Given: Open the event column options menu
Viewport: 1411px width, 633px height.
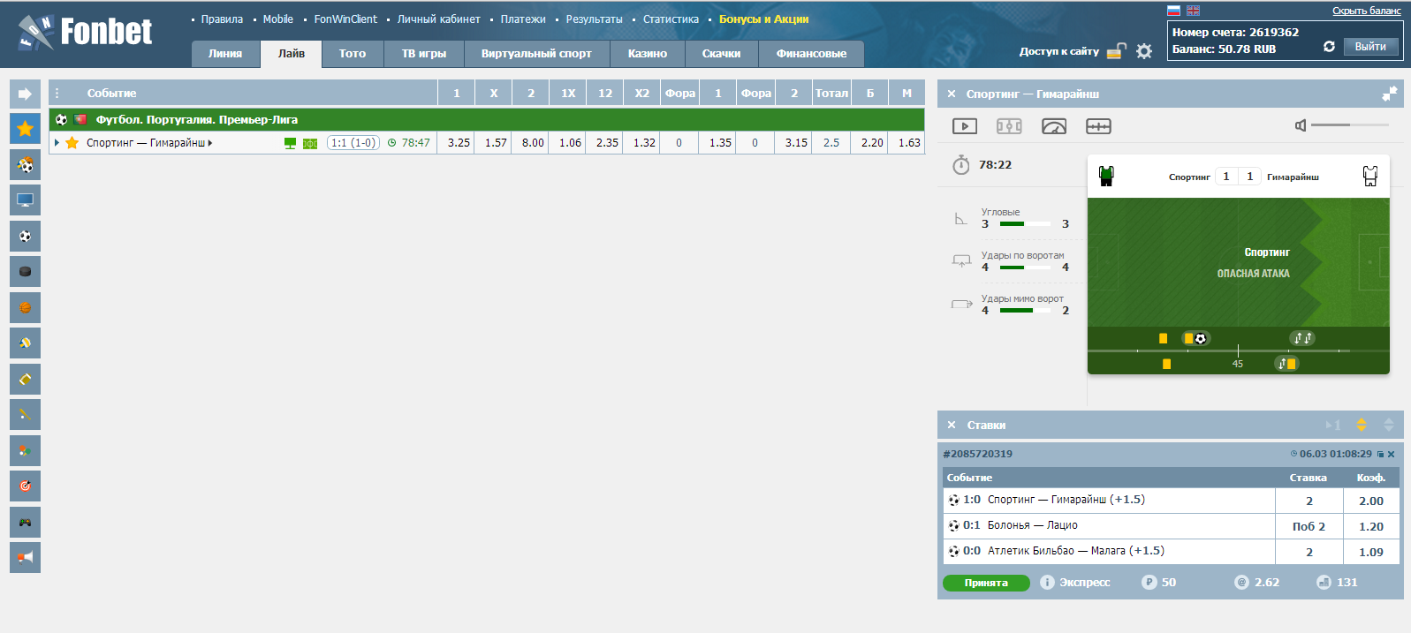Looking at the screenshot, I should (x=57, y=93).
